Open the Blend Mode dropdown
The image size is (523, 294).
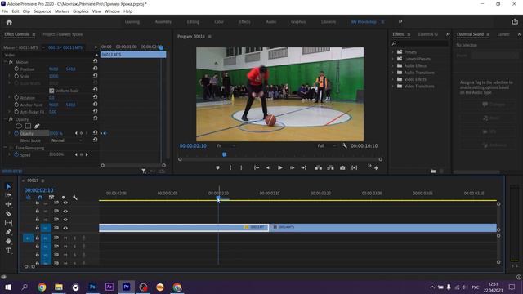click(x=66, y=140)
